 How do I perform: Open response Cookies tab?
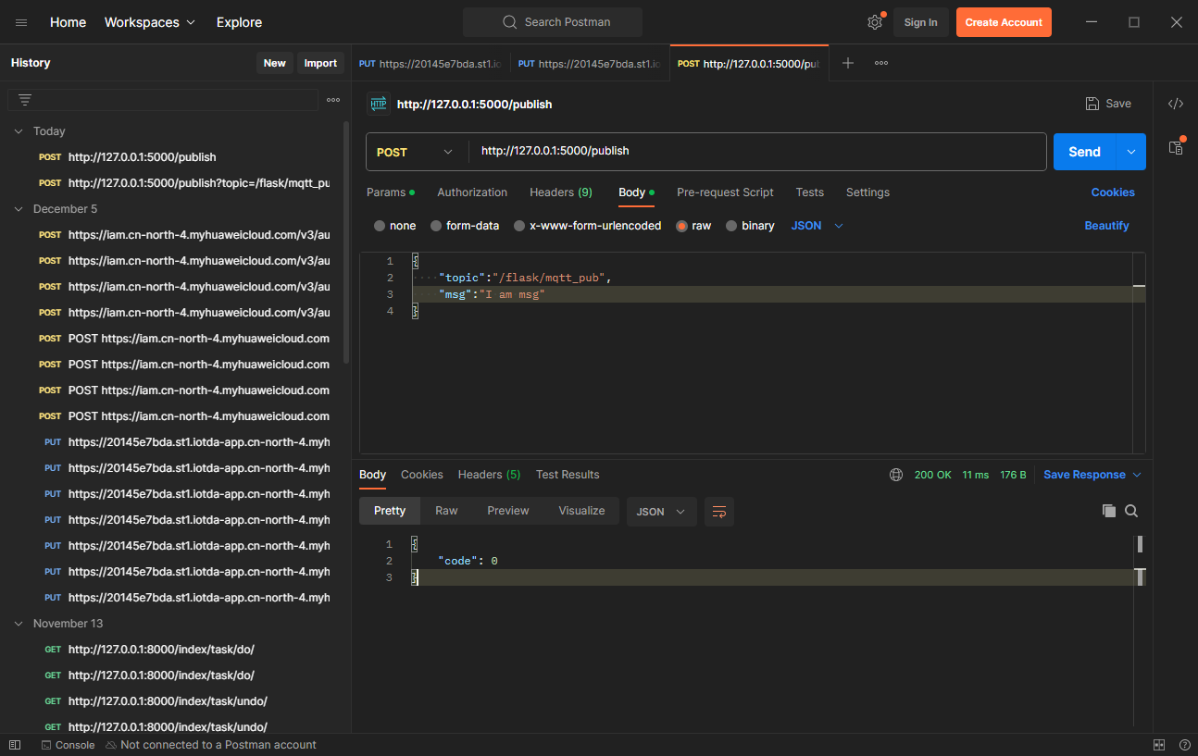(422, 475)
